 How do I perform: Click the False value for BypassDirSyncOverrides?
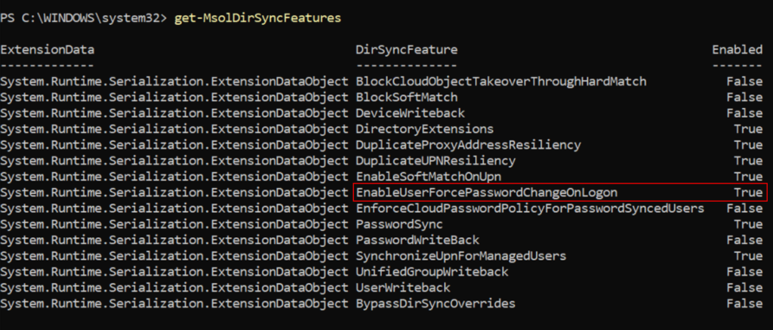pos(744,304)
